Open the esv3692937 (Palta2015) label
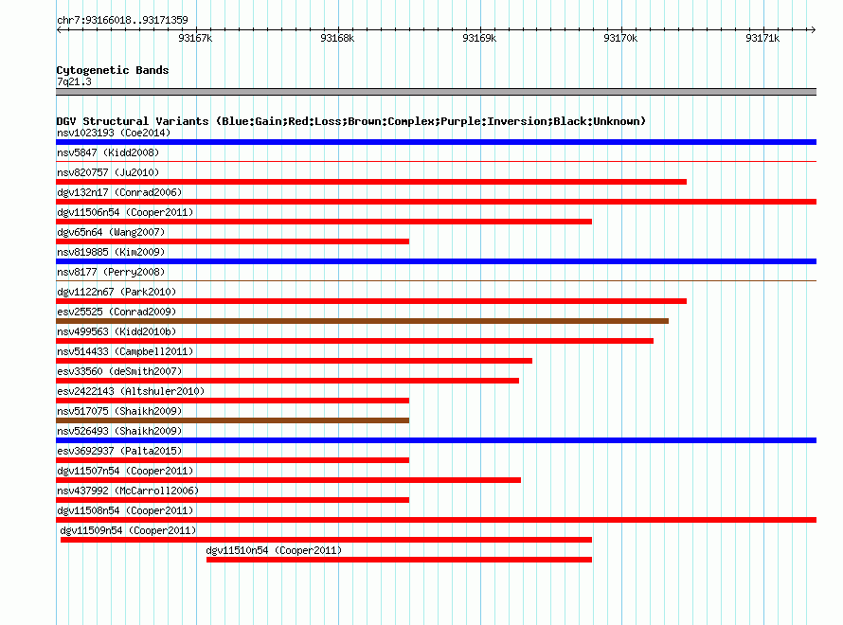Image resolution: width=843 pixels, height=625 pixels. click(119, 451)
